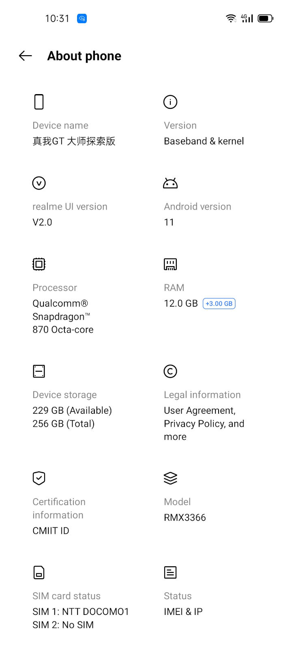Screen dimensions: 292x649
Task: Tap the Android robot icon
Action: [x=170, y=183]
